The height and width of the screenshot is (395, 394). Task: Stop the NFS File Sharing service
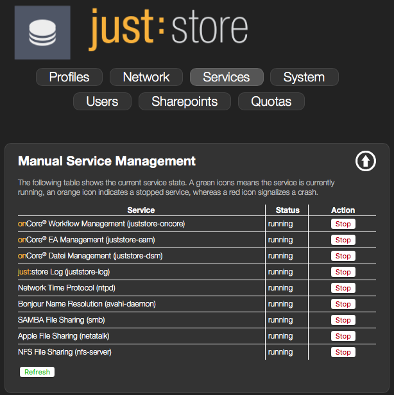tap(343, 352)
